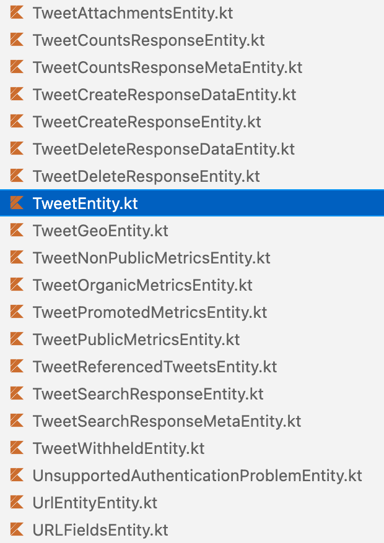Select TweetCountsResponseMetaEntity.kt in the file list
384x543 pixels.
[x=167, y=67]
